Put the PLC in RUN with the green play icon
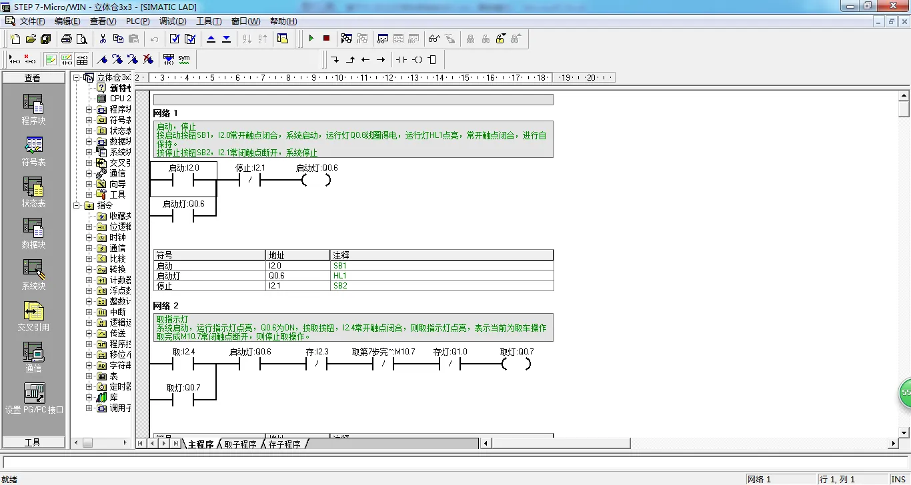The image size is (911, 485). click(x=311, y=39)
